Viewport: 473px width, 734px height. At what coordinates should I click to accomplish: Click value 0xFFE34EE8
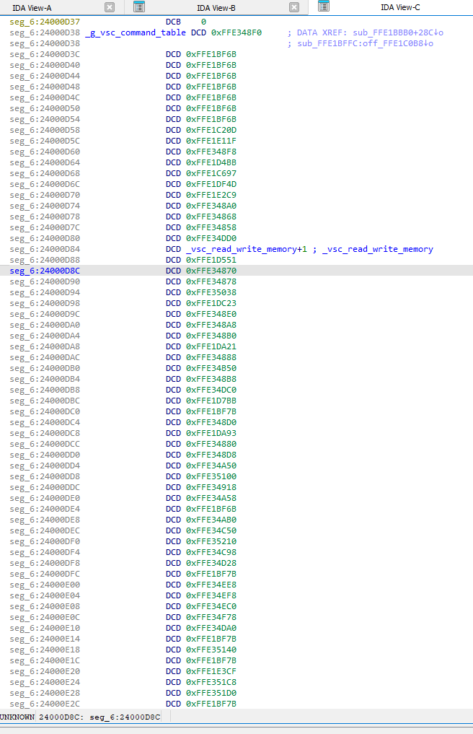tap(211, 585)
